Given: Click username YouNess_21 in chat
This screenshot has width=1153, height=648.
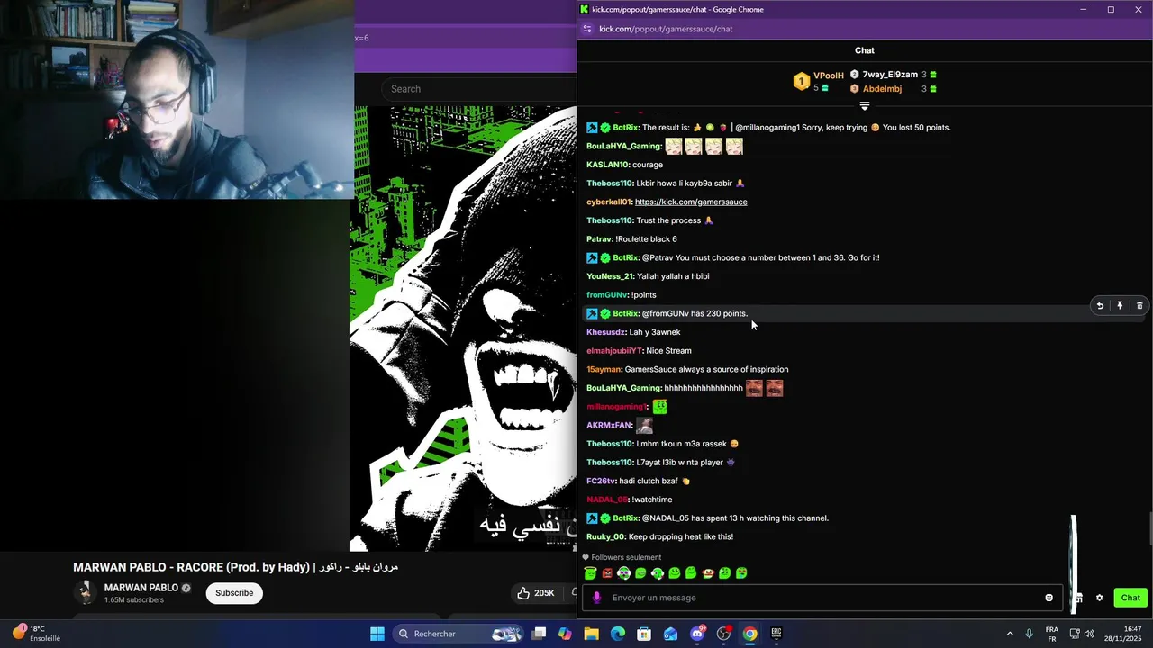Looking at the screenshot, I should click(x=610, y=276).
